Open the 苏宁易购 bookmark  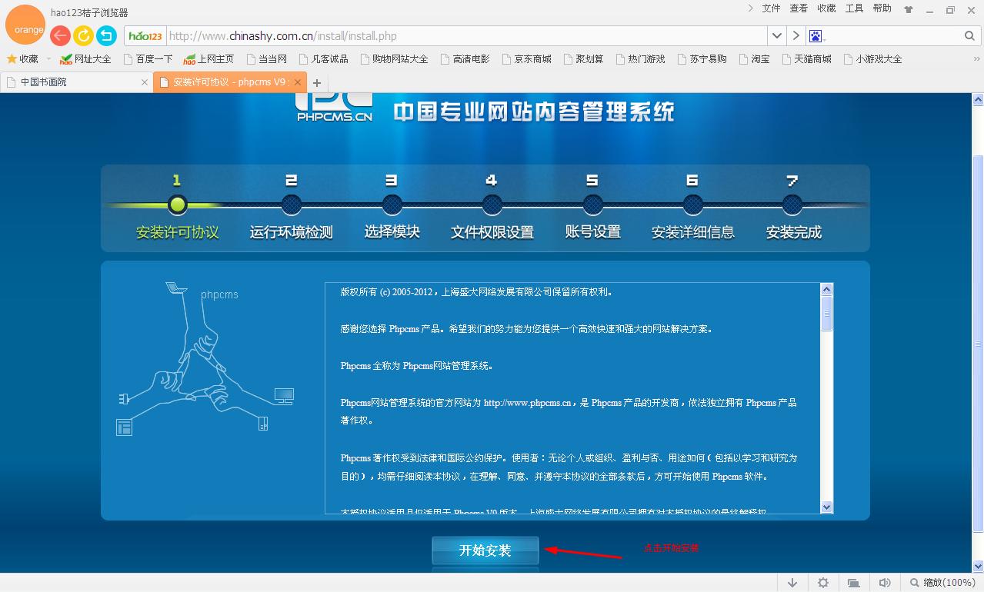[702, 59]
